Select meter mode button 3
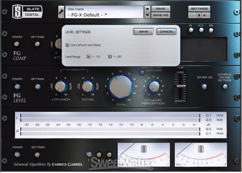This screenshot has width=242, height=173. click(109, 155)
